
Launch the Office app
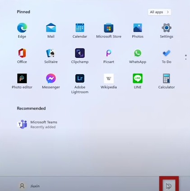click(22, 56)
